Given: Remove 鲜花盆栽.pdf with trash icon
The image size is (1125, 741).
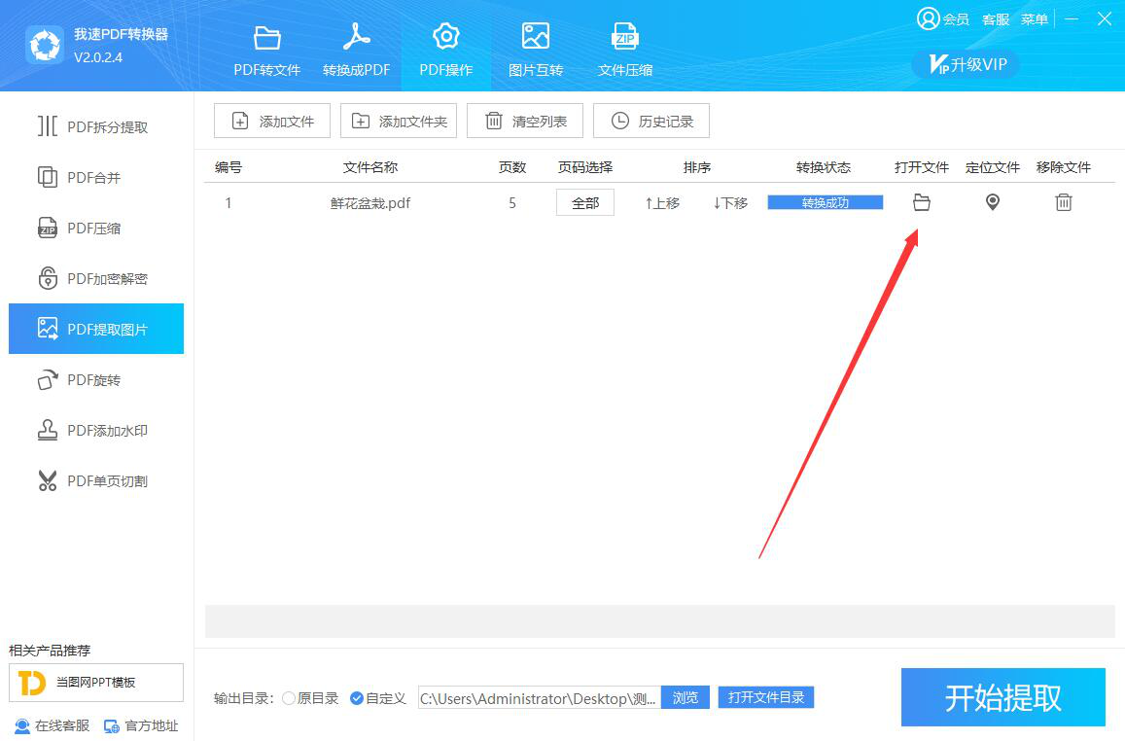Looking at the screenshot, I should 1064,203.
